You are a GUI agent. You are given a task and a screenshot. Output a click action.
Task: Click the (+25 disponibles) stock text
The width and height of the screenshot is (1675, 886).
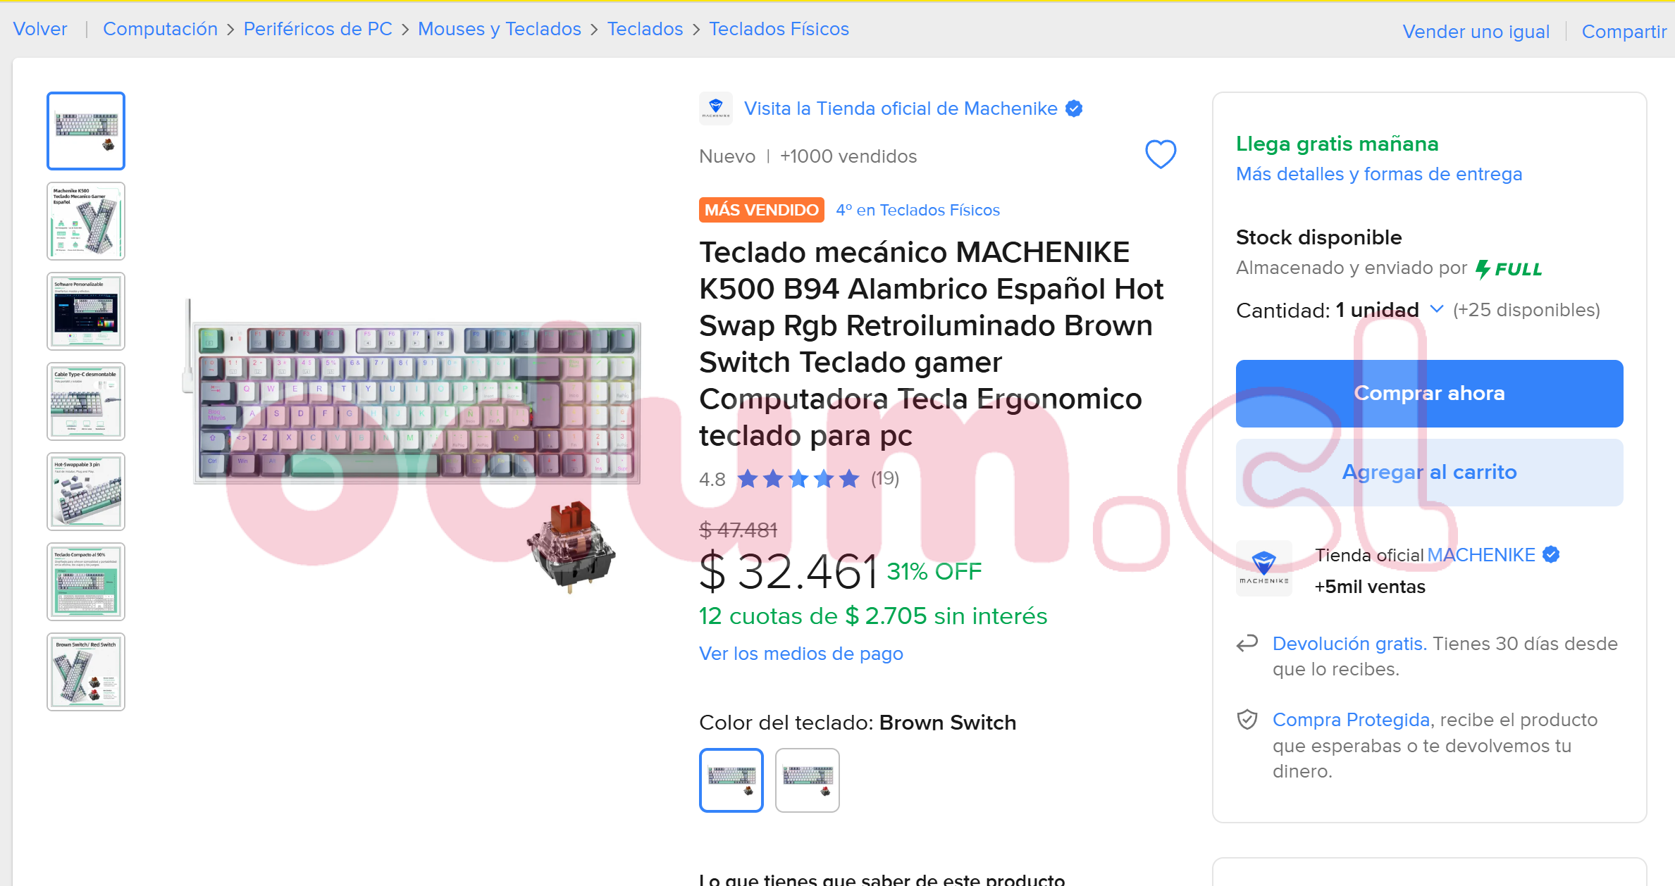coord(1526,310)
